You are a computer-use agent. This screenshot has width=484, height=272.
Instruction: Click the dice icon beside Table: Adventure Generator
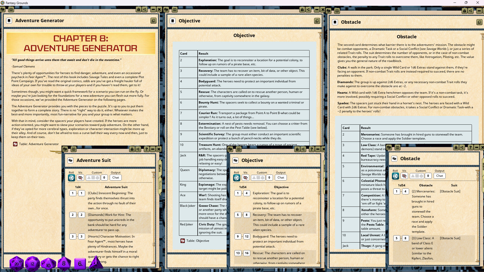pyautogui.click(x=15, y=144)
